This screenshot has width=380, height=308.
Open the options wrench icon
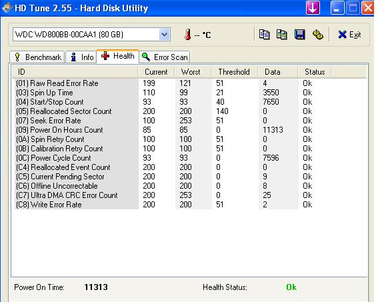tap(317, 35)
